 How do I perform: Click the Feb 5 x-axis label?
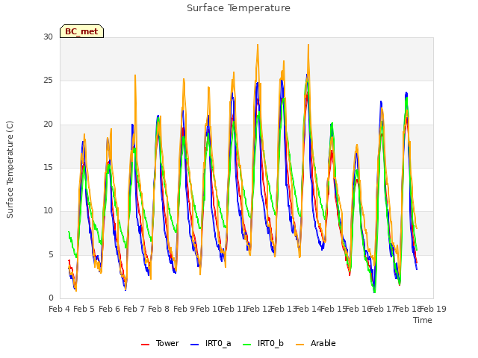coord(84,309)
